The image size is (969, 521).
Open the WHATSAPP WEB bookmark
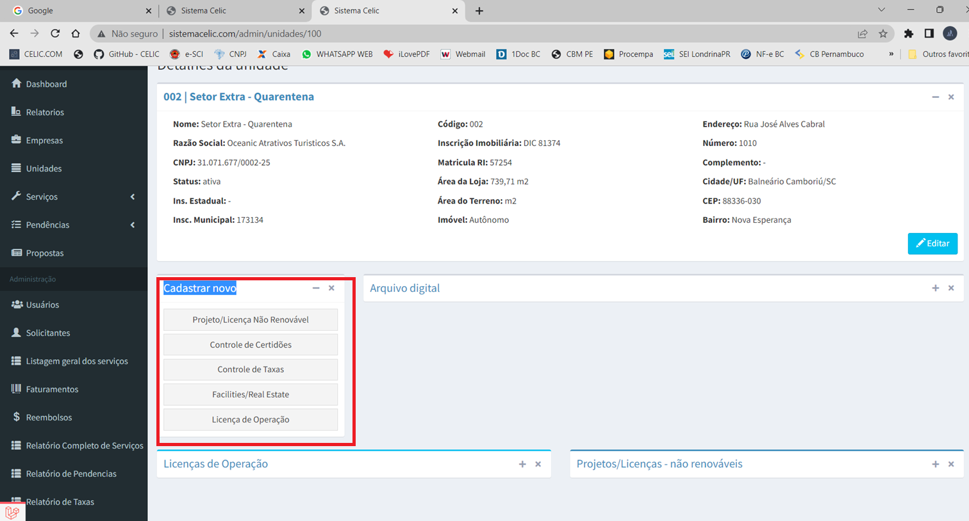[337, 54]
